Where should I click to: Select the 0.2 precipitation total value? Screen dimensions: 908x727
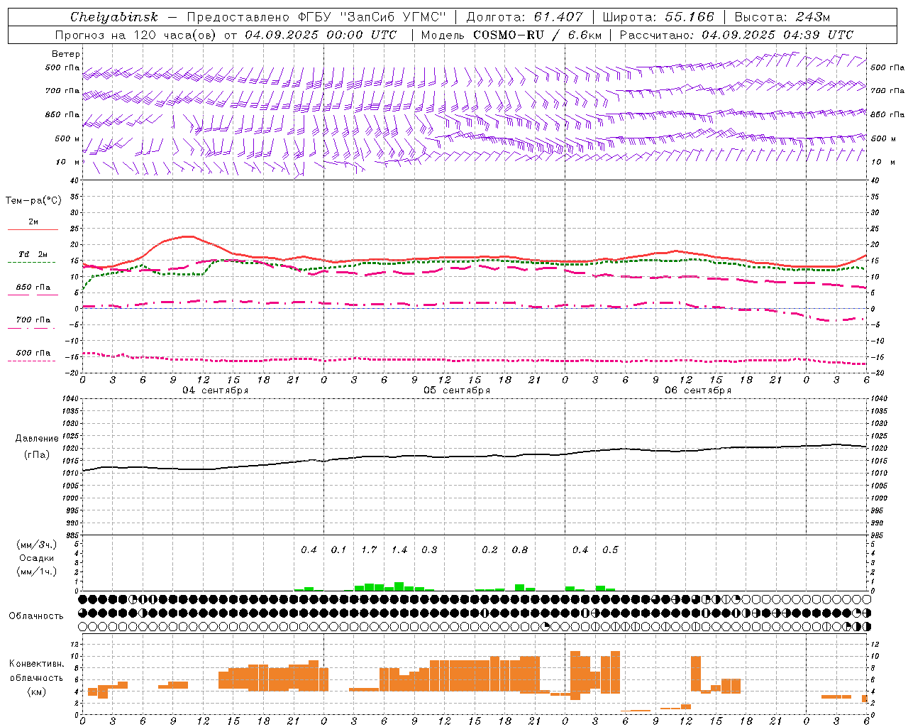click(489, 550)
